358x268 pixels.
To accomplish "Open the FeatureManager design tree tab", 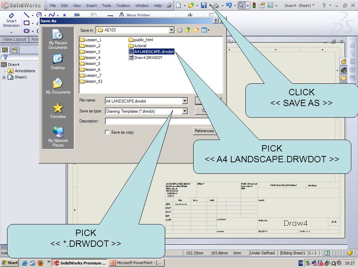I will 5,50.
